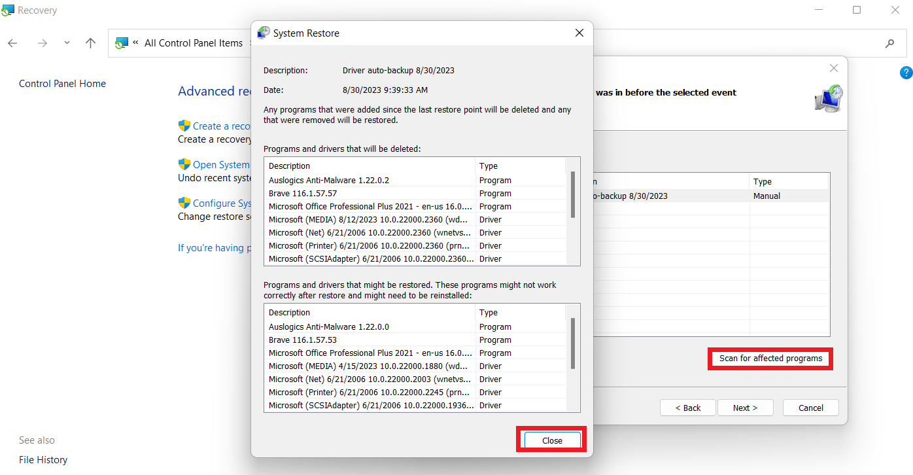Click Description header in deleted programs list
The width and height of the screenshot is (913, 475).
370,166
